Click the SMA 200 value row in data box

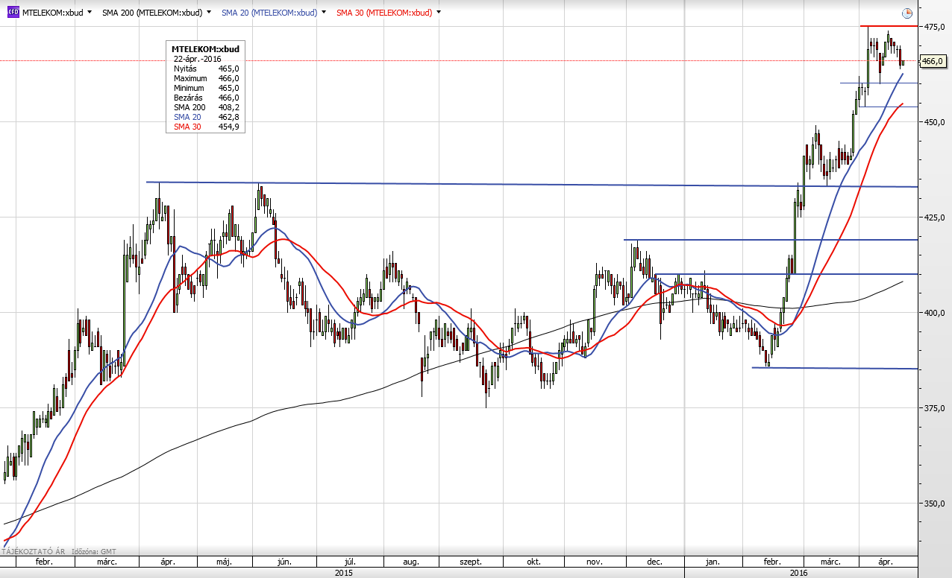(x=206, y=107)
